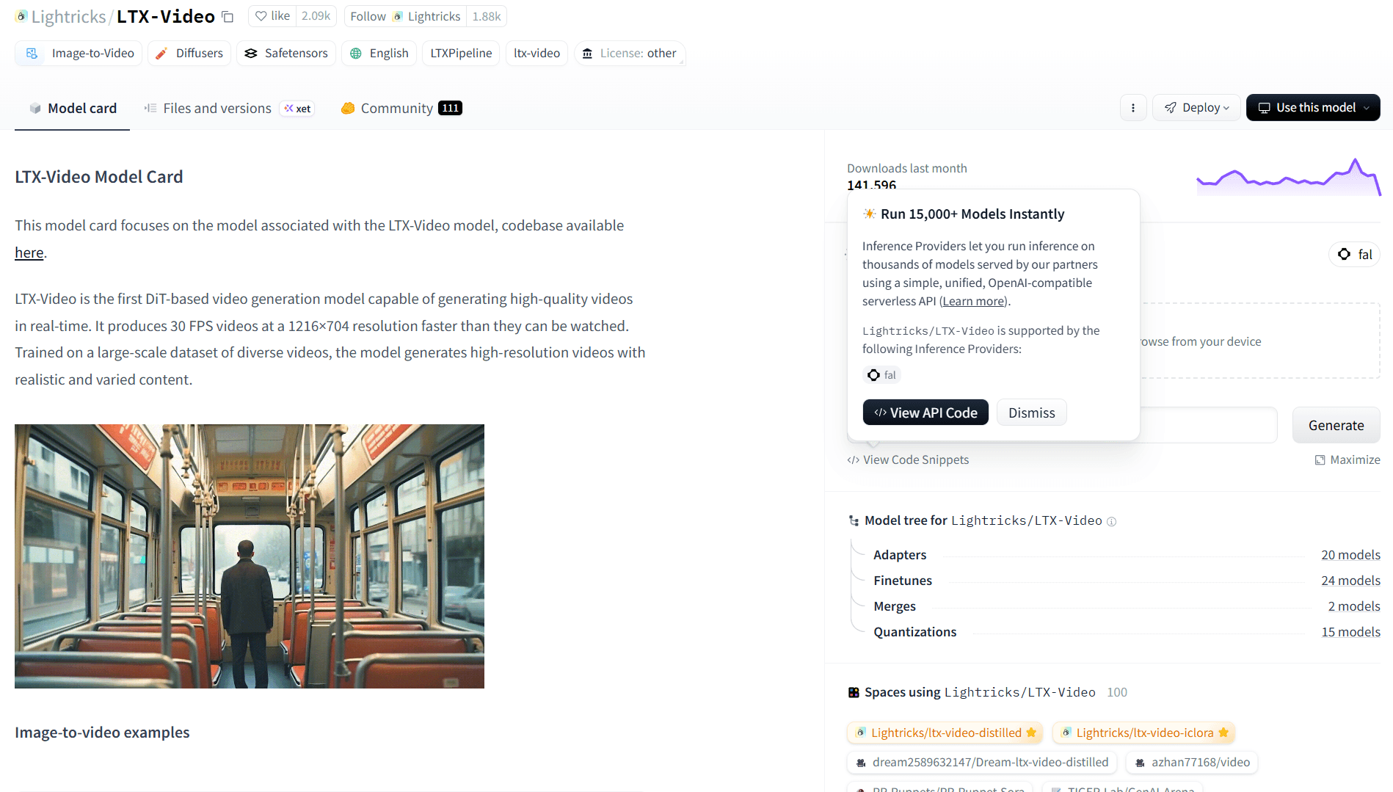This screenshot has width=1393, height=792.
Task: Open the License: other tag
Action: pos(630,54)
